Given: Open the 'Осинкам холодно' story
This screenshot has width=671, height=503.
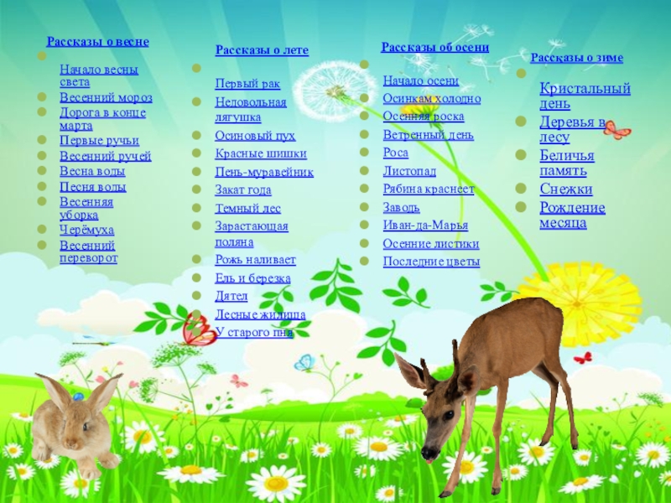Looking at the screenshot, I should [431, 99].
